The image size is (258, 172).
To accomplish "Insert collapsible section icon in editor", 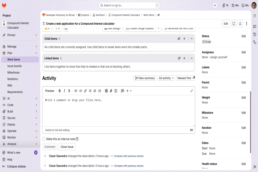I will 116,91.
